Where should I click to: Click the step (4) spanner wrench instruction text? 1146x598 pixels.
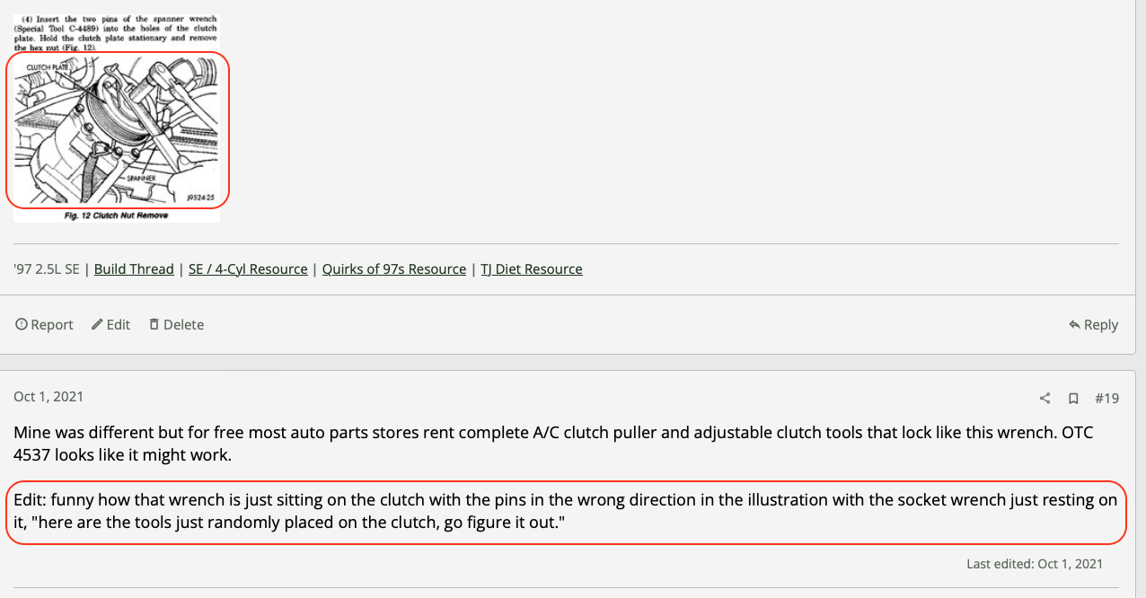115,32
